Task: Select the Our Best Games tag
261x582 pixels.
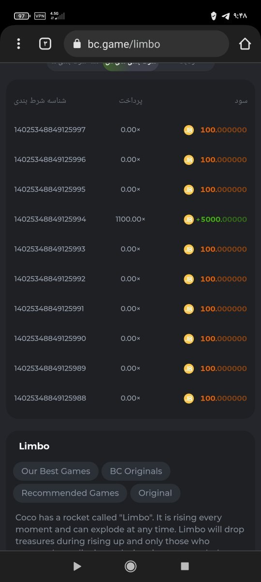Action: [x=56, y=471]
